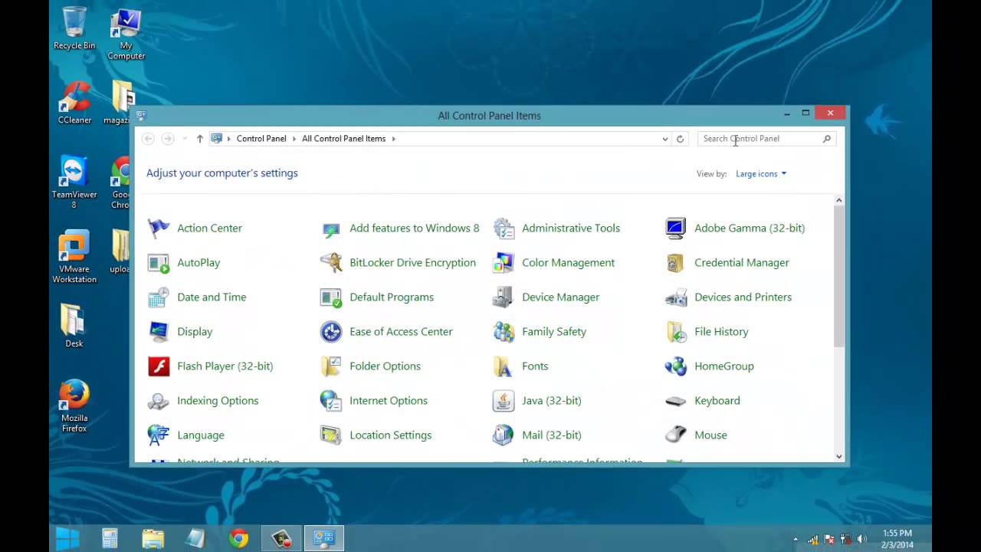Open the Language icon
The image size is (981, 552).
[x=159, y=435]
